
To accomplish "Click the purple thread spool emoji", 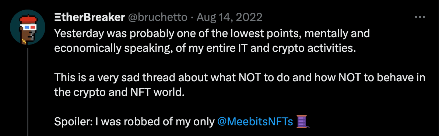I will pyautogui.click(x=303, y=122).
